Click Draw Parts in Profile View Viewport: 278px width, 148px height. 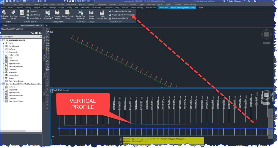(x=120, y=11)
